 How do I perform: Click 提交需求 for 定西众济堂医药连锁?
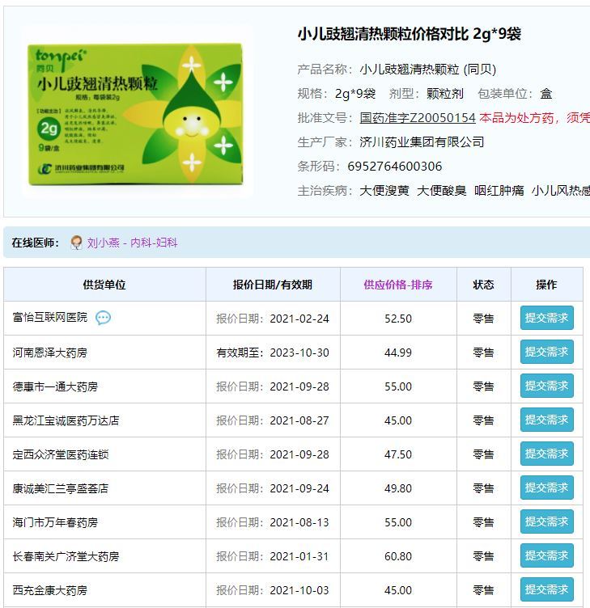coord(546,454)
